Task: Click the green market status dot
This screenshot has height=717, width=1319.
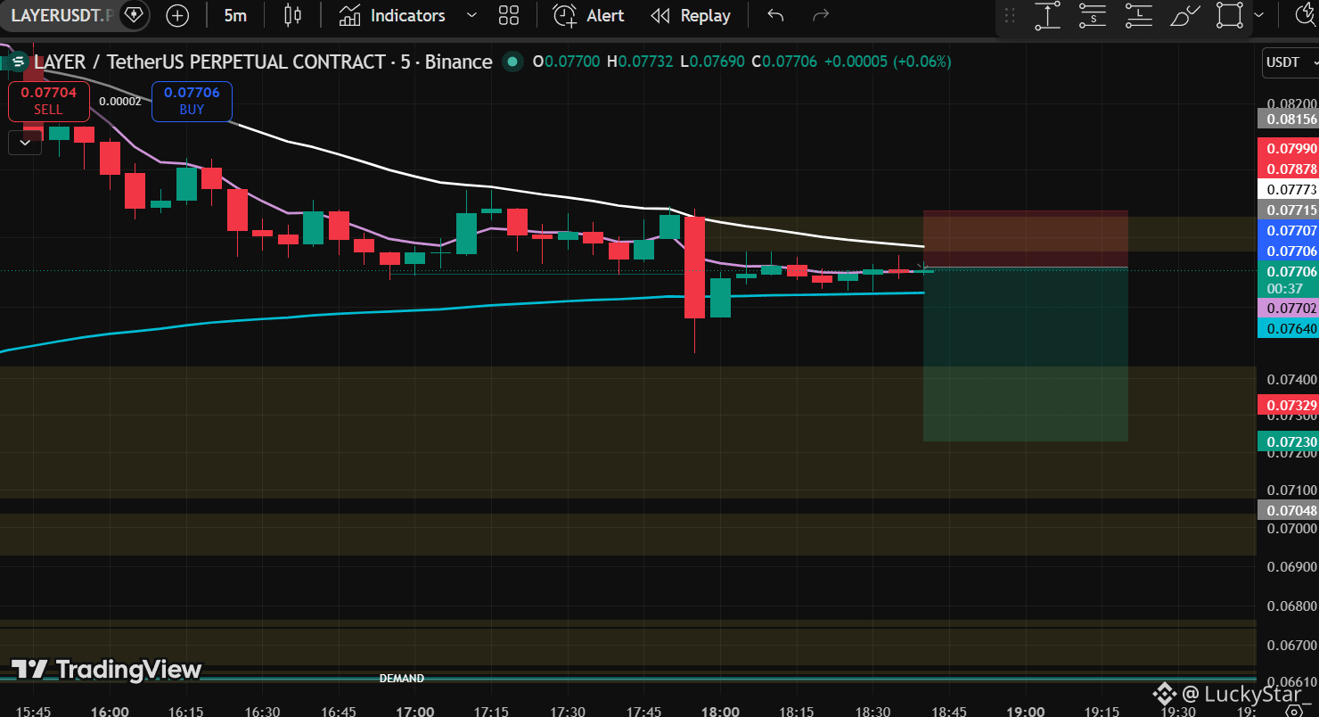Action: pyautogui.click(x=512, y=62)
